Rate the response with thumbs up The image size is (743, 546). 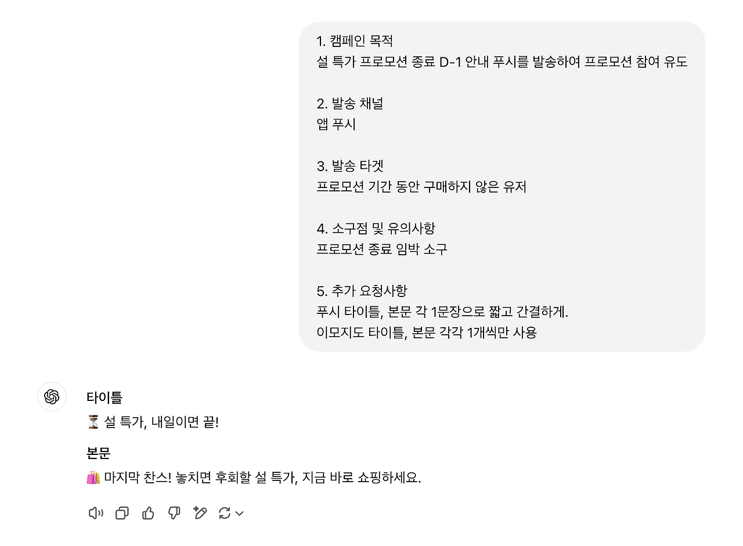point(148,513)
